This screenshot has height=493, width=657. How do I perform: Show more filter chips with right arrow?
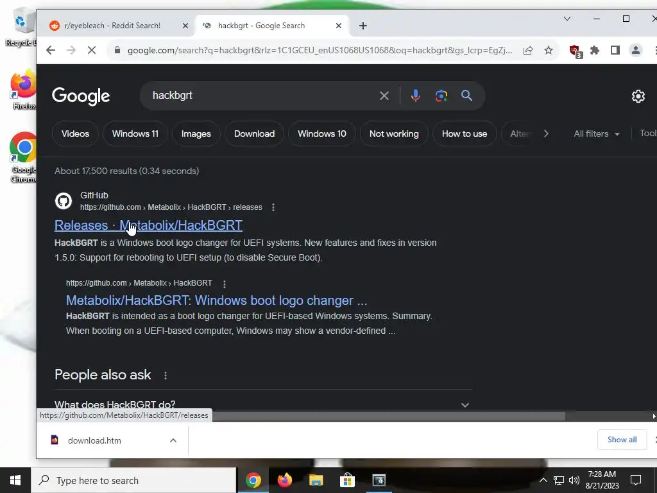tap(546, 134)
